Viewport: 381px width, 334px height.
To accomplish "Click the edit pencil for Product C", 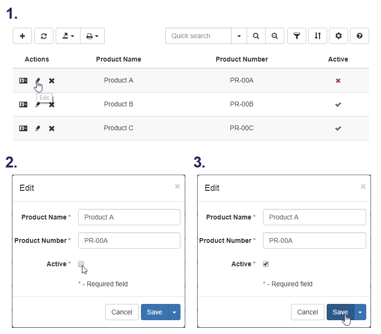I will point(38,128).
